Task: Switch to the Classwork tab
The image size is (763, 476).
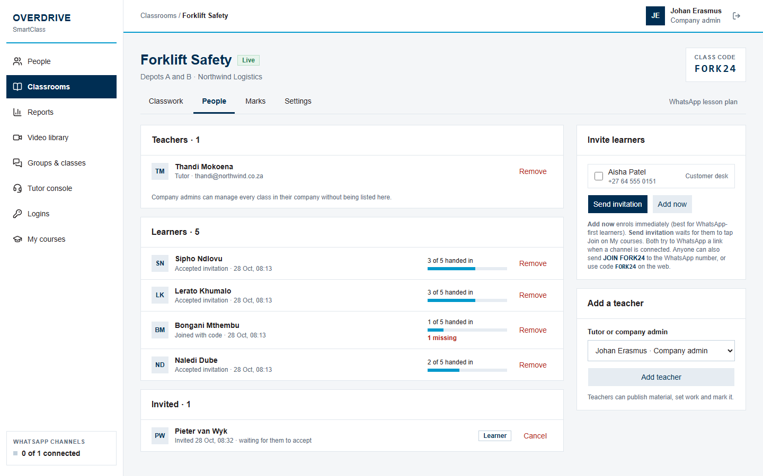Action: [166, 102]
